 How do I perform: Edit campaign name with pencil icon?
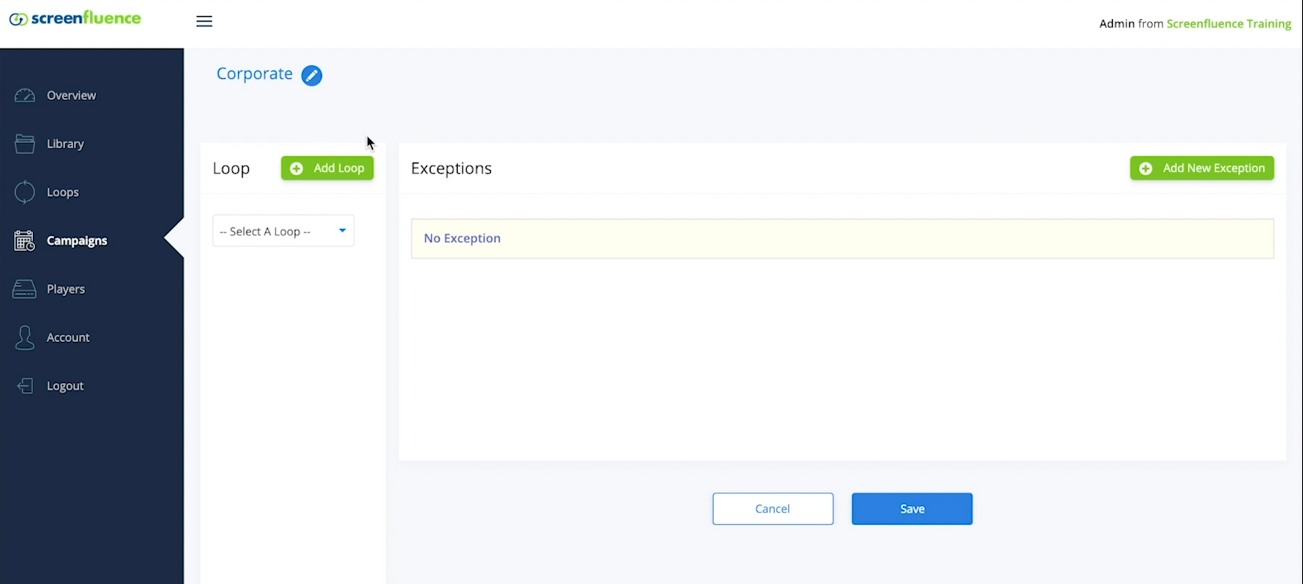(x=311, y=76)
